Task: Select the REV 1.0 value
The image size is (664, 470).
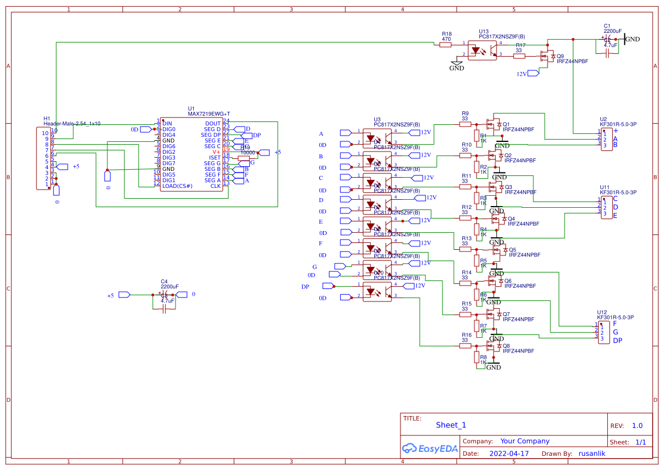Action: [x=637, y=426]
